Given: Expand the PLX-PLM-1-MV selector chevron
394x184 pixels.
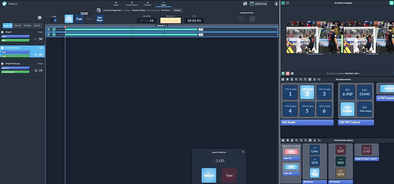Looking at the screenshot, I should 360,73.
